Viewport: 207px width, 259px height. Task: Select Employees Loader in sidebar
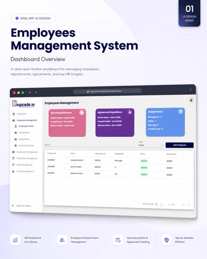(x=26, y=126)
